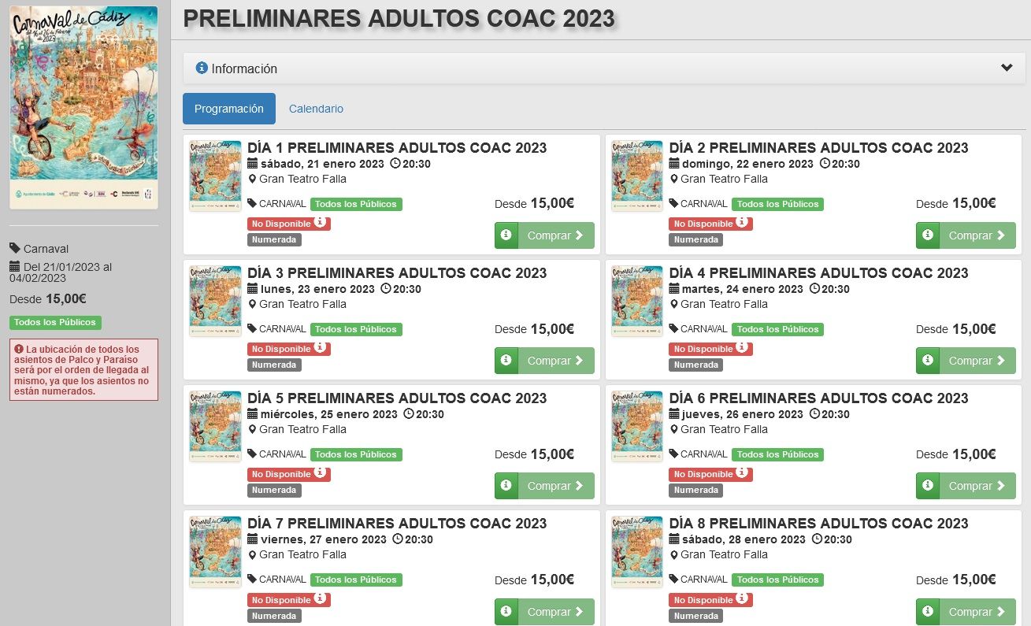The width and height of the screenshot is (1031, 626).
Task: Click Todos los Públicos badge for DÍA 4
Action: click(x=777, y=329)
